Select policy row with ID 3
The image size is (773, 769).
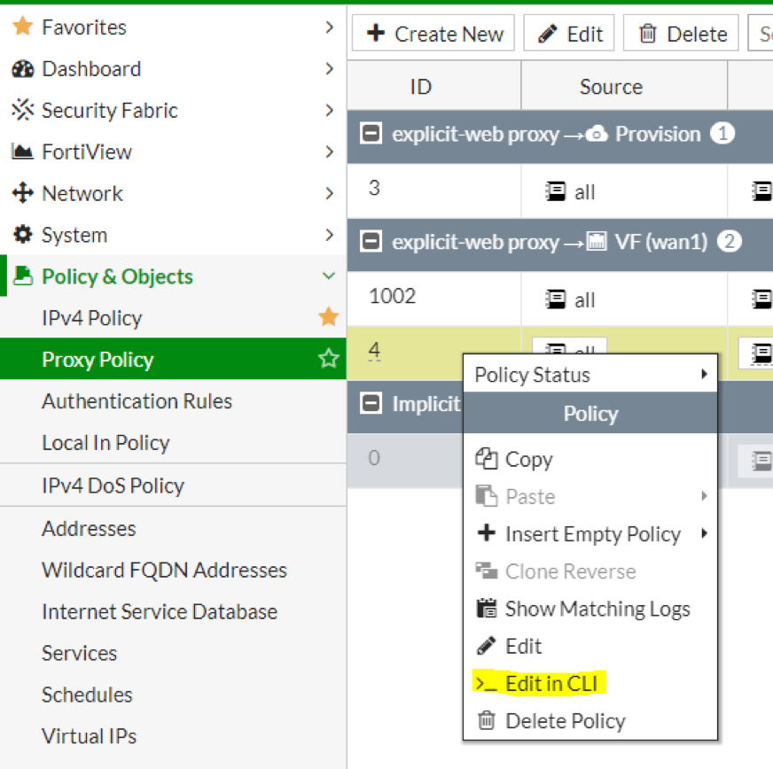coord(560,190)
